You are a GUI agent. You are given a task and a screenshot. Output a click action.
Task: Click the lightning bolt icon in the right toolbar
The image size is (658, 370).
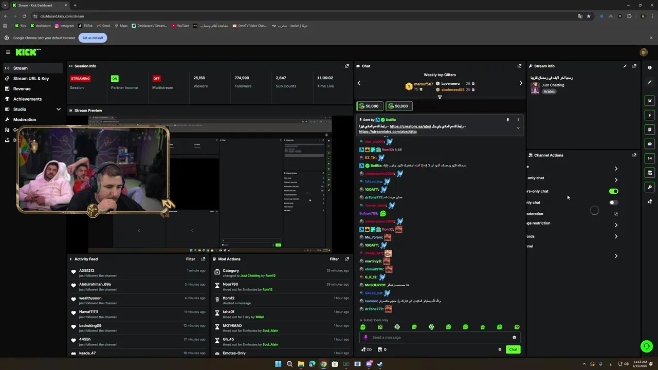(x=650, y=115)
